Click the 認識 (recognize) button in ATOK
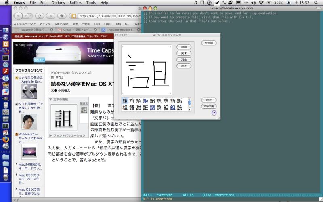Image resolution: width=323 pixels, height=202 pixels. pos(184,47)
